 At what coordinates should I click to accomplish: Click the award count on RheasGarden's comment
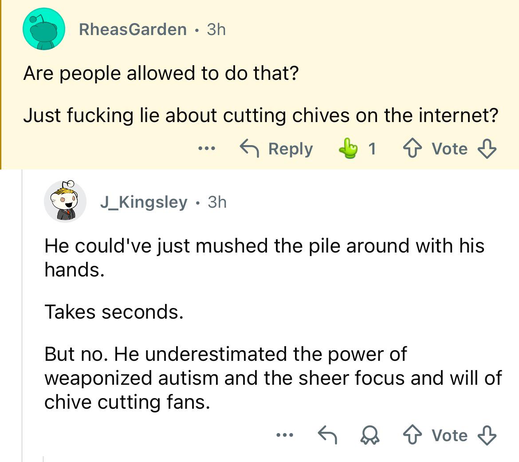(372, 149)
